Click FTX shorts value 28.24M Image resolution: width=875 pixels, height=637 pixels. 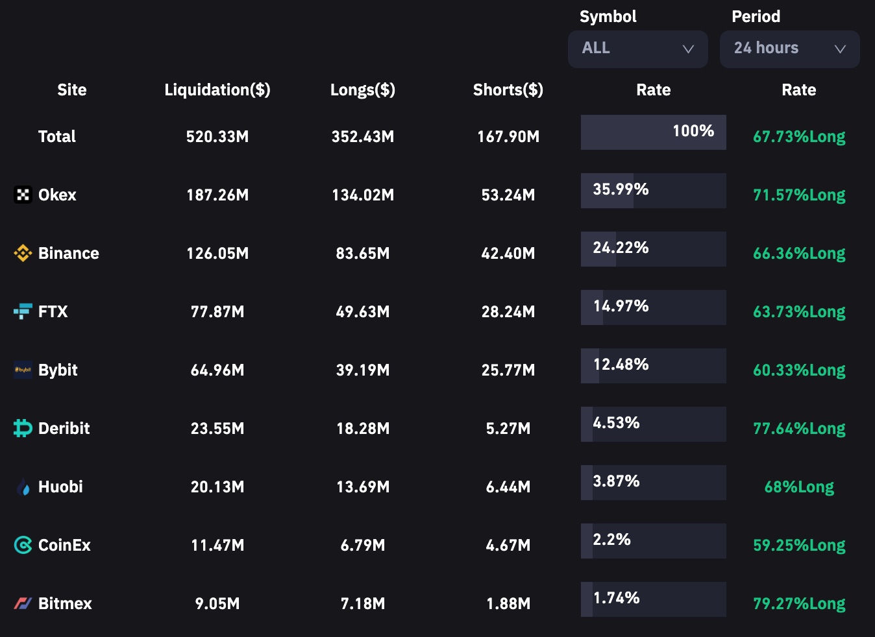coord(508,311)
